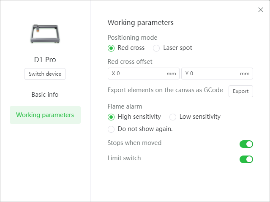Click the Working parameters heading text
This screenshot has width=270, height=202.
pyautogui.click(x=141, y=22)
